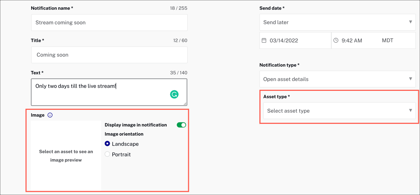The image size is (420, 195).
Task: Click the image preview placeholder area
Action: point(66,156)
